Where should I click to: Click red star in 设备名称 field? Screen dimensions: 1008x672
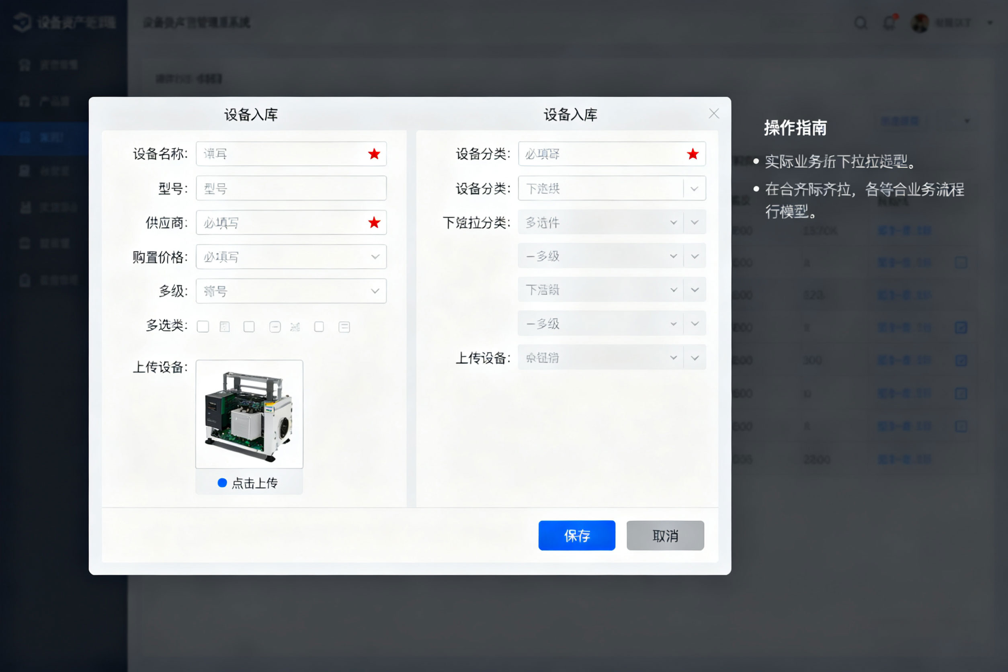coord(374,154)
